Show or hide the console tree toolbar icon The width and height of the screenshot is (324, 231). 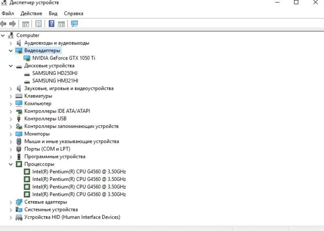[26, 24]
